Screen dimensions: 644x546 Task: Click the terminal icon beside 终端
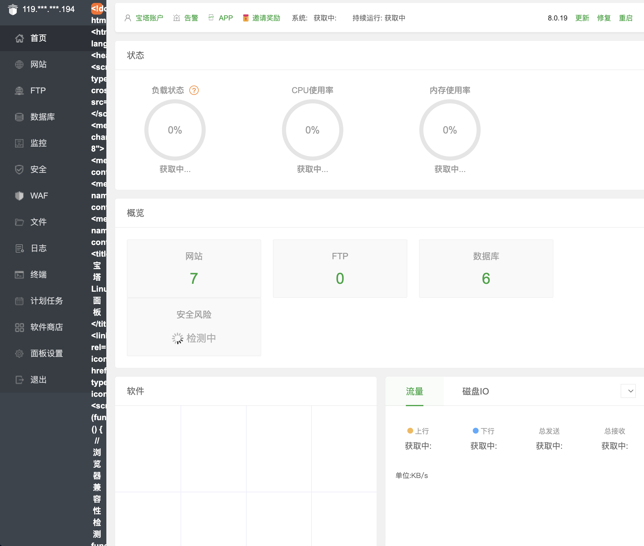coord(19,274)
